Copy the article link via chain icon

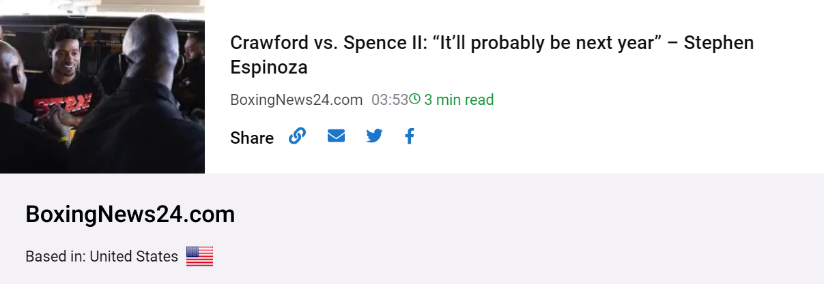pos(297,136)
